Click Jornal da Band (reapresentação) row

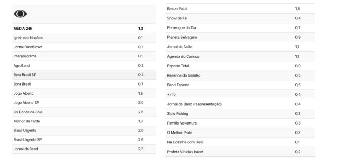(x=240, y=104)
